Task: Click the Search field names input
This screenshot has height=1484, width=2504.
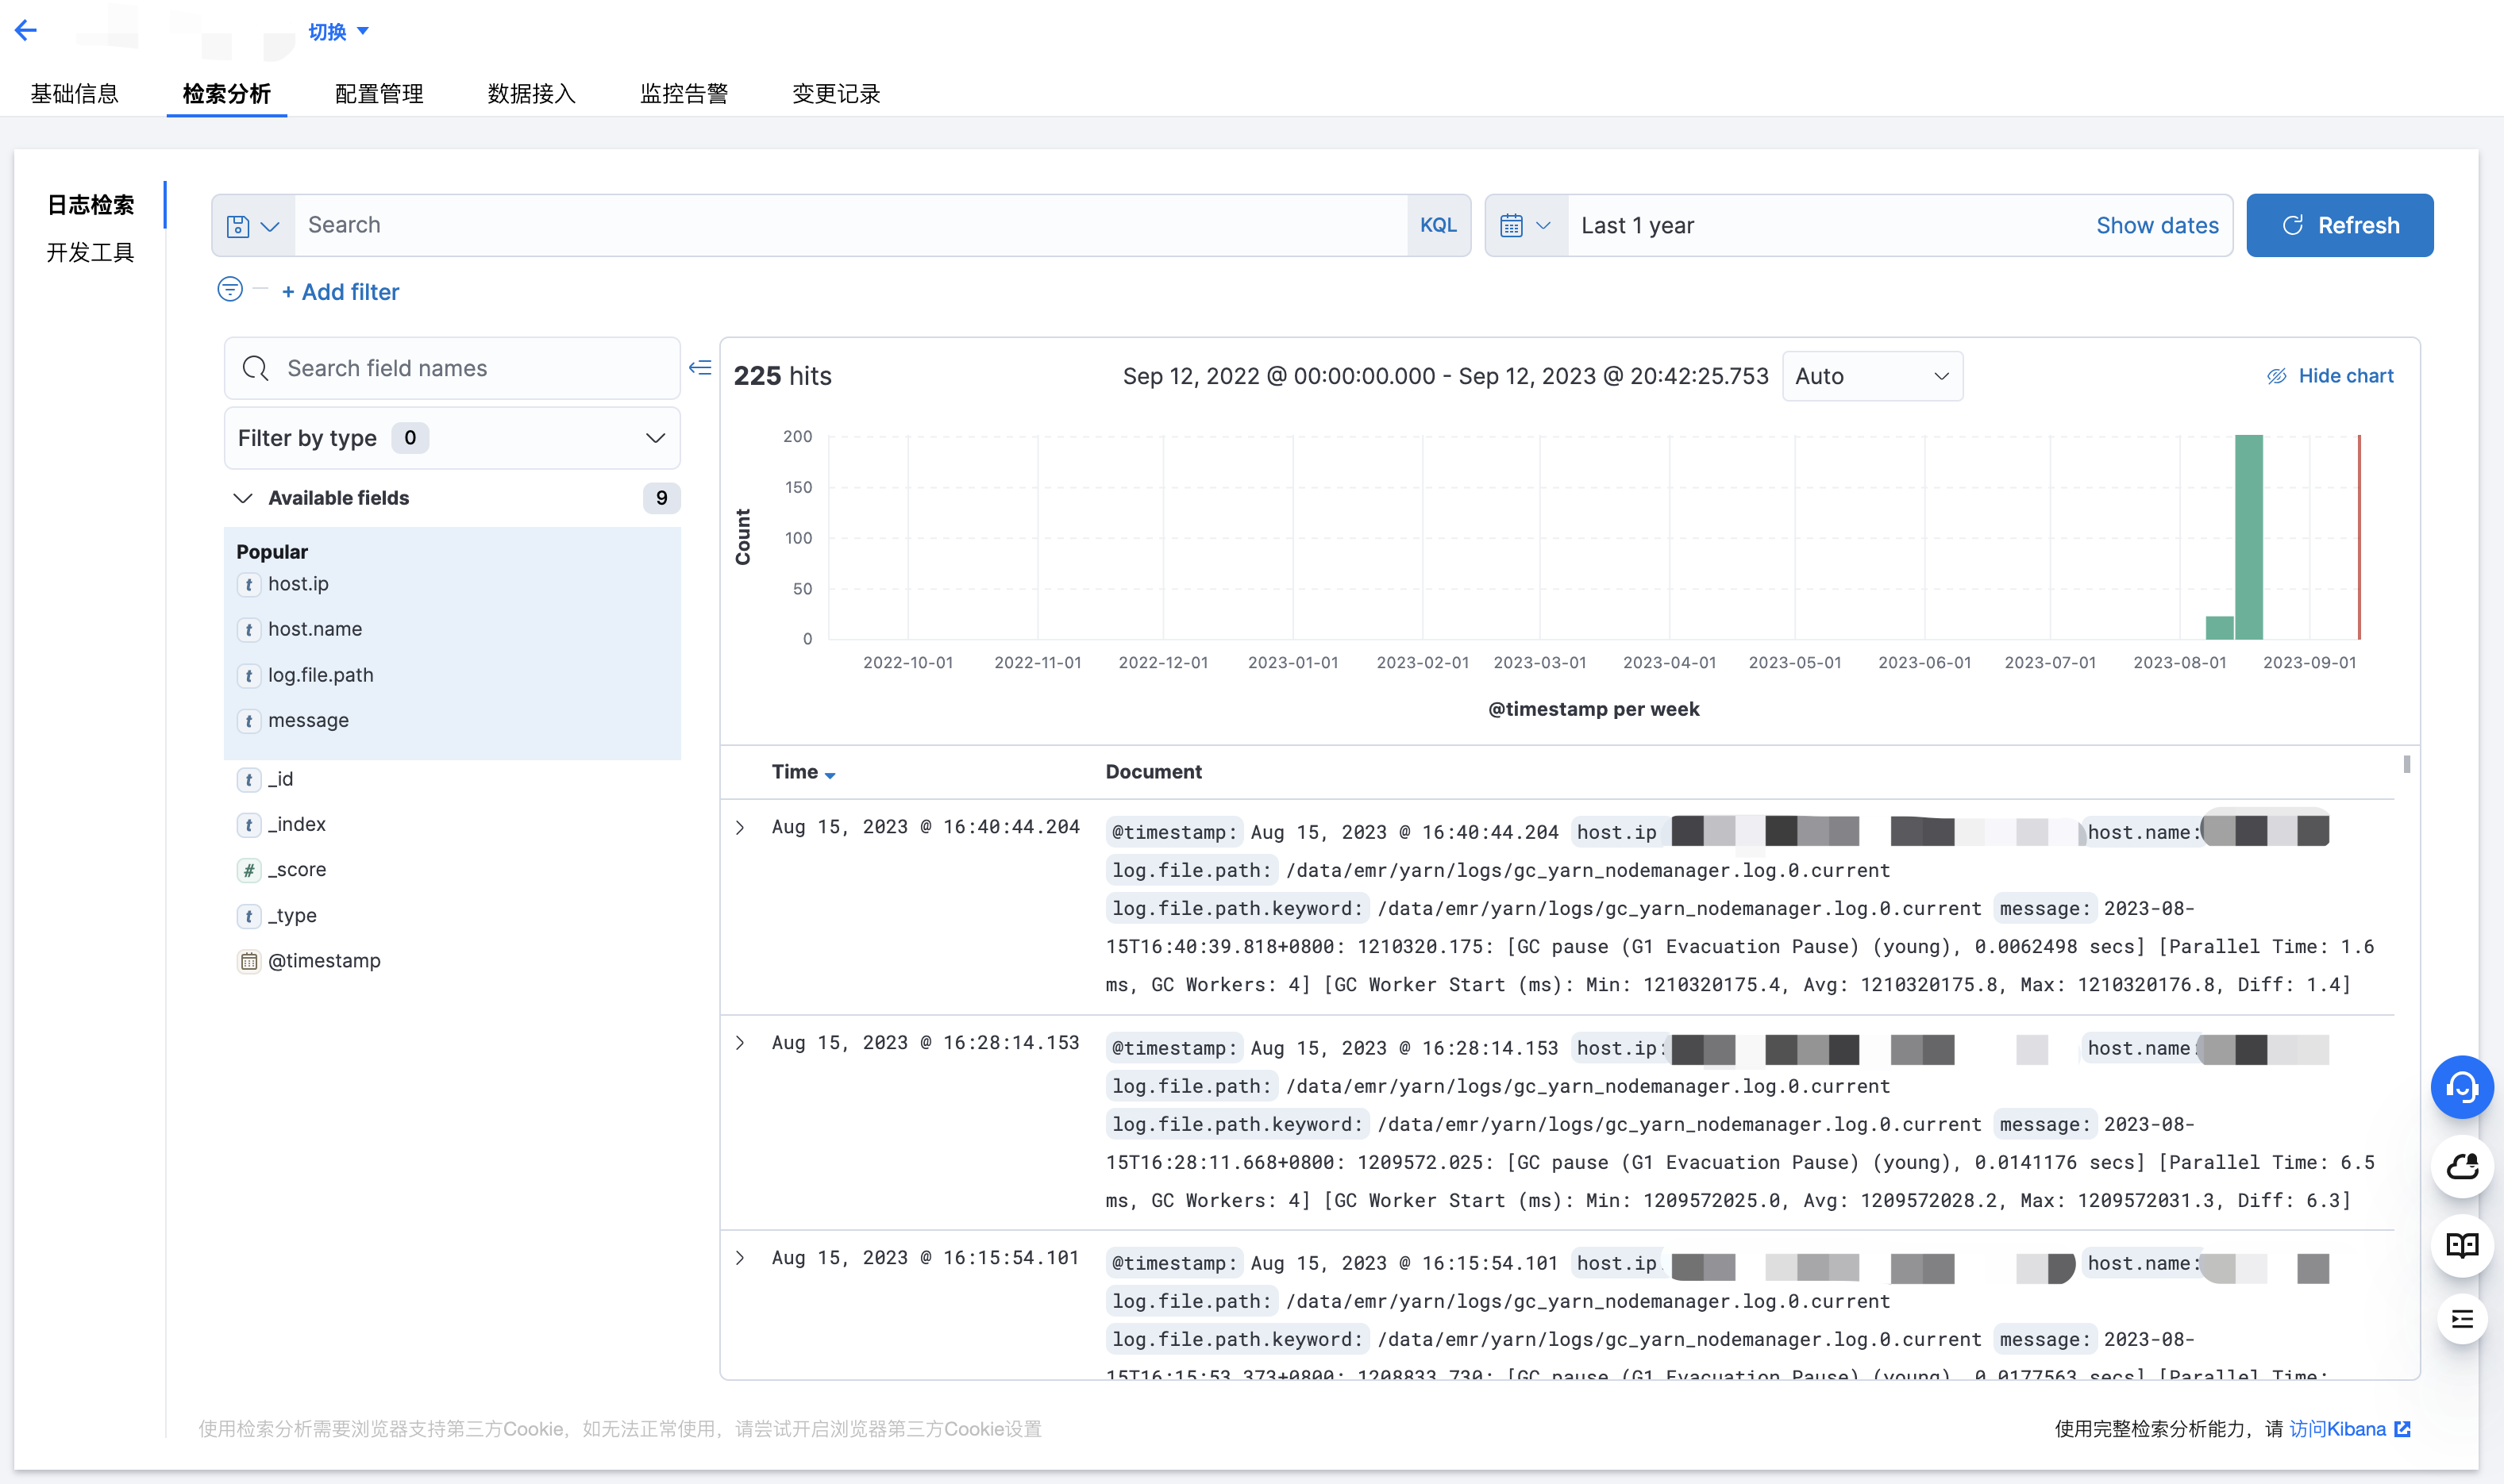Action: (451, 367)
